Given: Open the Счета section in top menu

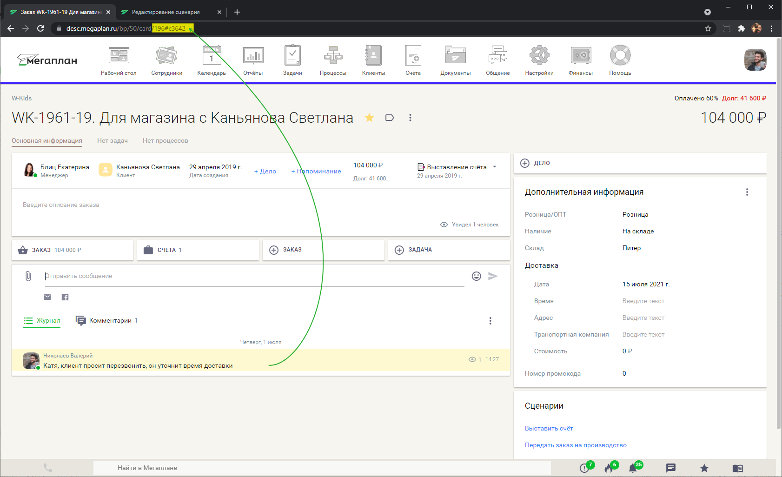Looking at the screenshot, I should coord(413,60).
